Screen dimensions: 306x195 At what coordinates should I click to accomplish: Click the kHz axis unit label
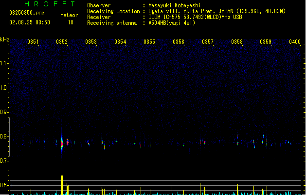pyautogui.click(x=4, y=39)
